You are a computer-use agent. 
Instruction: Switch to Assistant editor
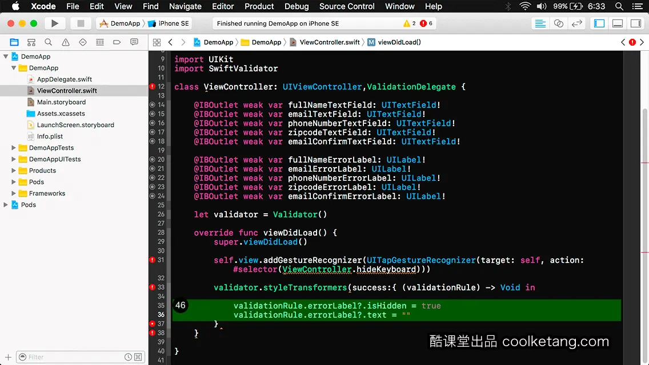click(x=558, y=23)
